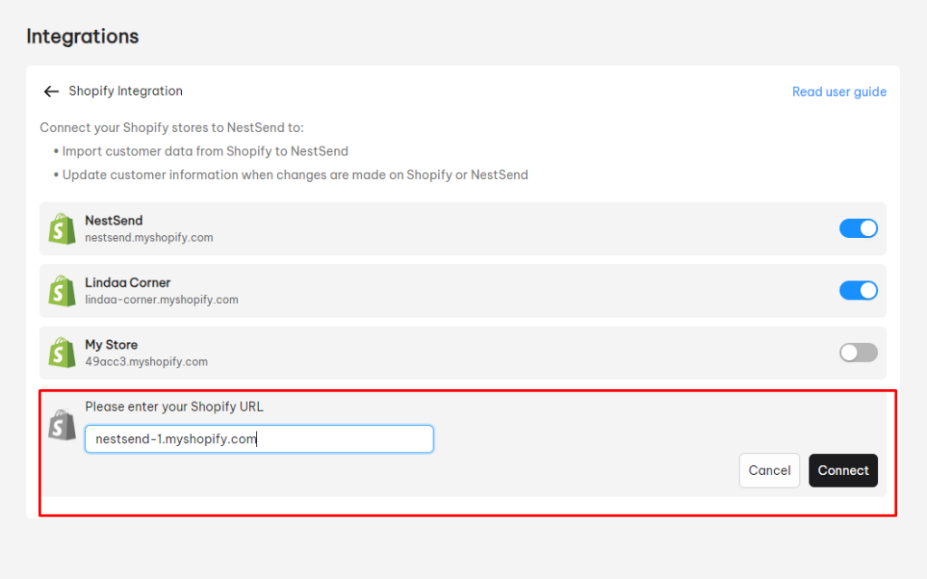Click the Shopify Integration heading
The height and width of the screenshot is (579, 927).
(x=125, y=91)
